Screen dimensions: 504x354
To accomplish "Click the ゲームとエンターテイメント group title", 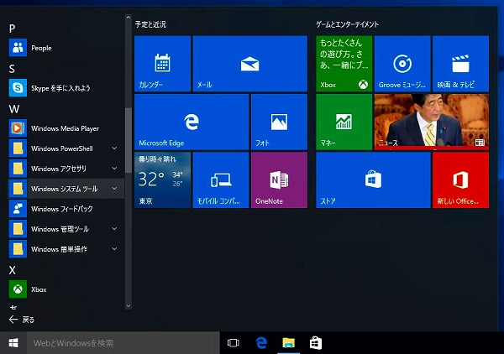I will 347,24.
